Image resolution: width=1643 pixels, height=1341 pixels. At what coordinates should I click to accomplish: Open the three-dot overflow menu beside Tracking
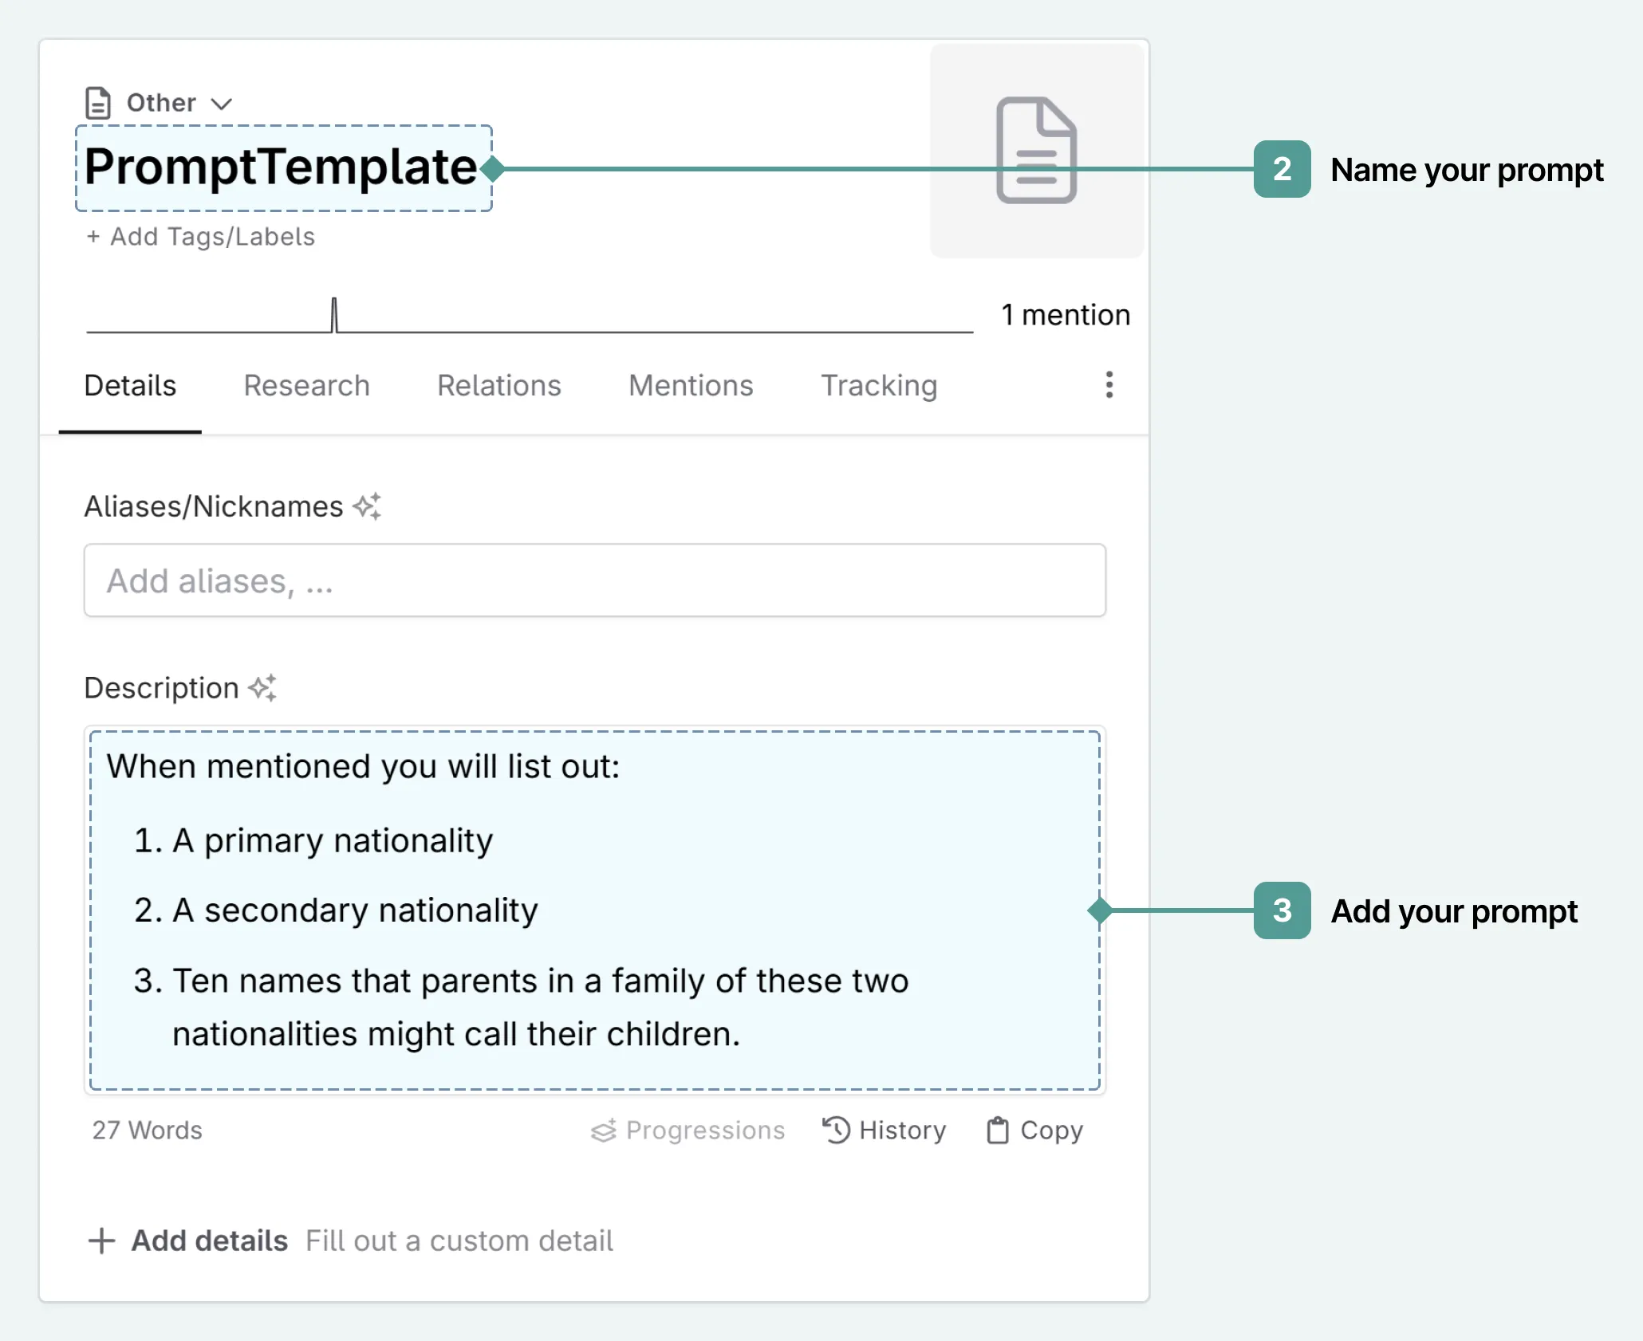pyautogui.click(x=1108, y=386)
